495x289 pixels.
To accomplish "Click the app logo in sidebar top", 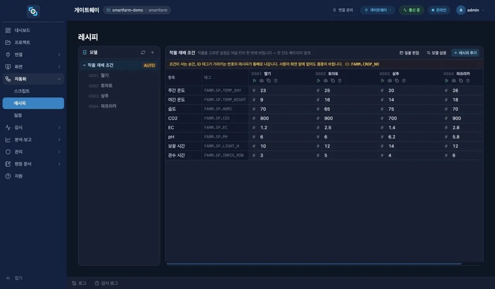I will click(33, 11).
